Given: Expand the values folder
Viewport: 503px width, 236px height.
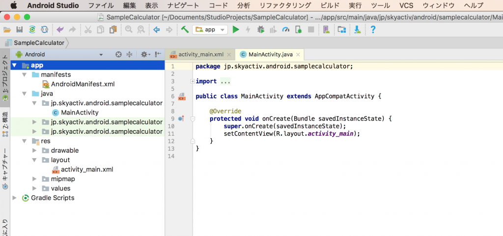Looking at the screenshot, I should pos(35,189).
